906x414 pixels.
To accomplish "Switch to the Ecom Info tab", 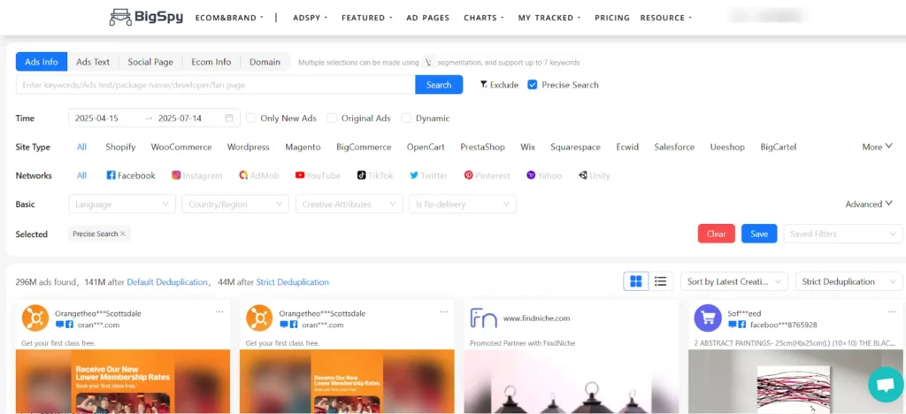I will pyautogui.click(x=211, y=62).
